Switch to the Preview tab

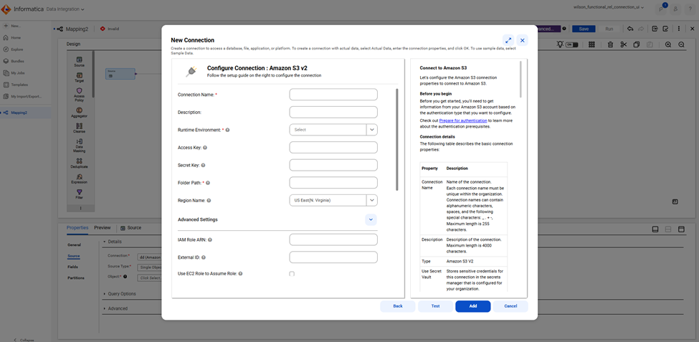tap(103, 228)
